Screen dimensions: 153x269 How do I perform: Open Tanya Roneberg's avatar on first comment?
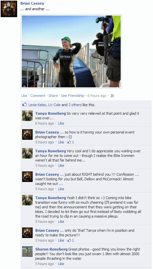click(x=27, y=116)
